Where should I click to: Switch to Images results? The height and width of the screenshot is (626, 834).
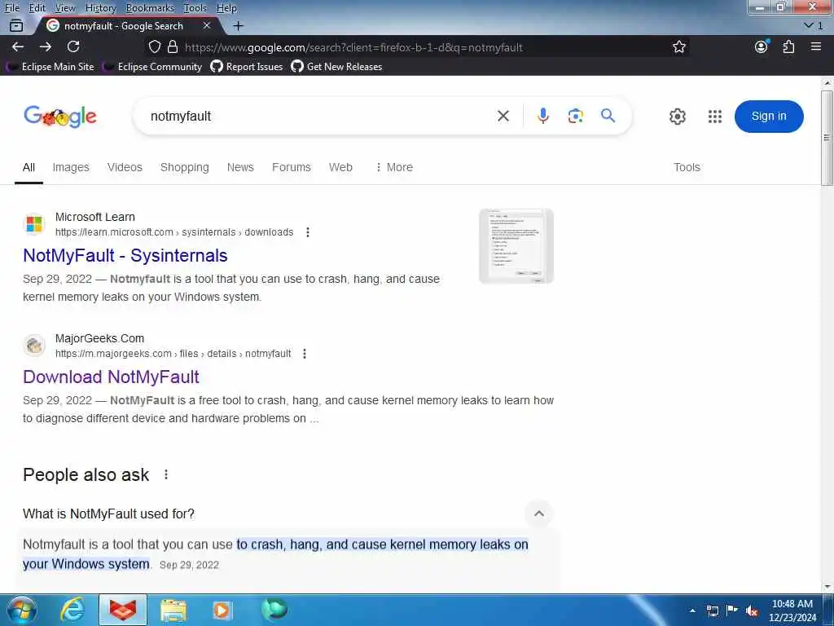[71, 167]
